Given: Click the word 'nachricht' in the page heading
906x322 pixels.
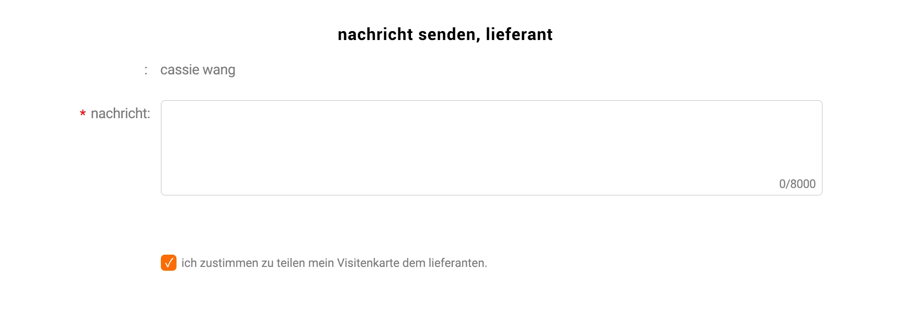Looking at the screenshot, I should pos(375,34).
